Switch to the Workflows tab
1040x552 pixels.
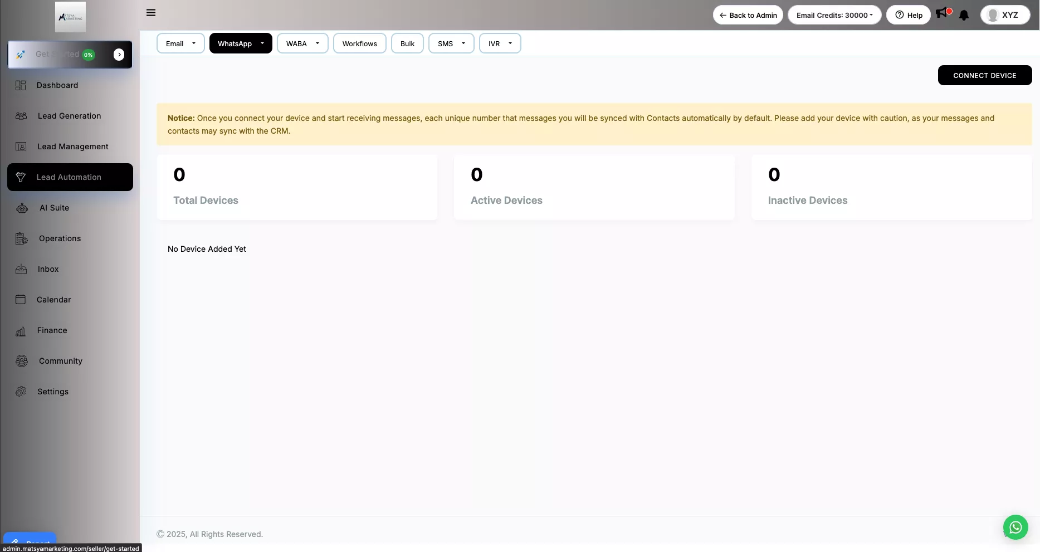359,43
